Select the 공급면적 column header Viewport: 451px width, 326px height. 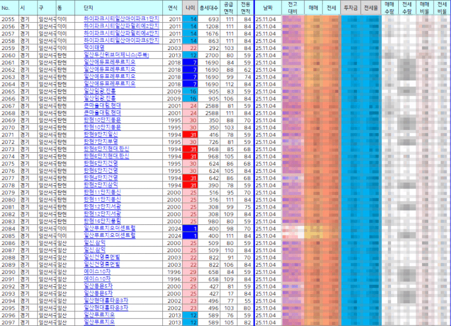tap(229, 8)
